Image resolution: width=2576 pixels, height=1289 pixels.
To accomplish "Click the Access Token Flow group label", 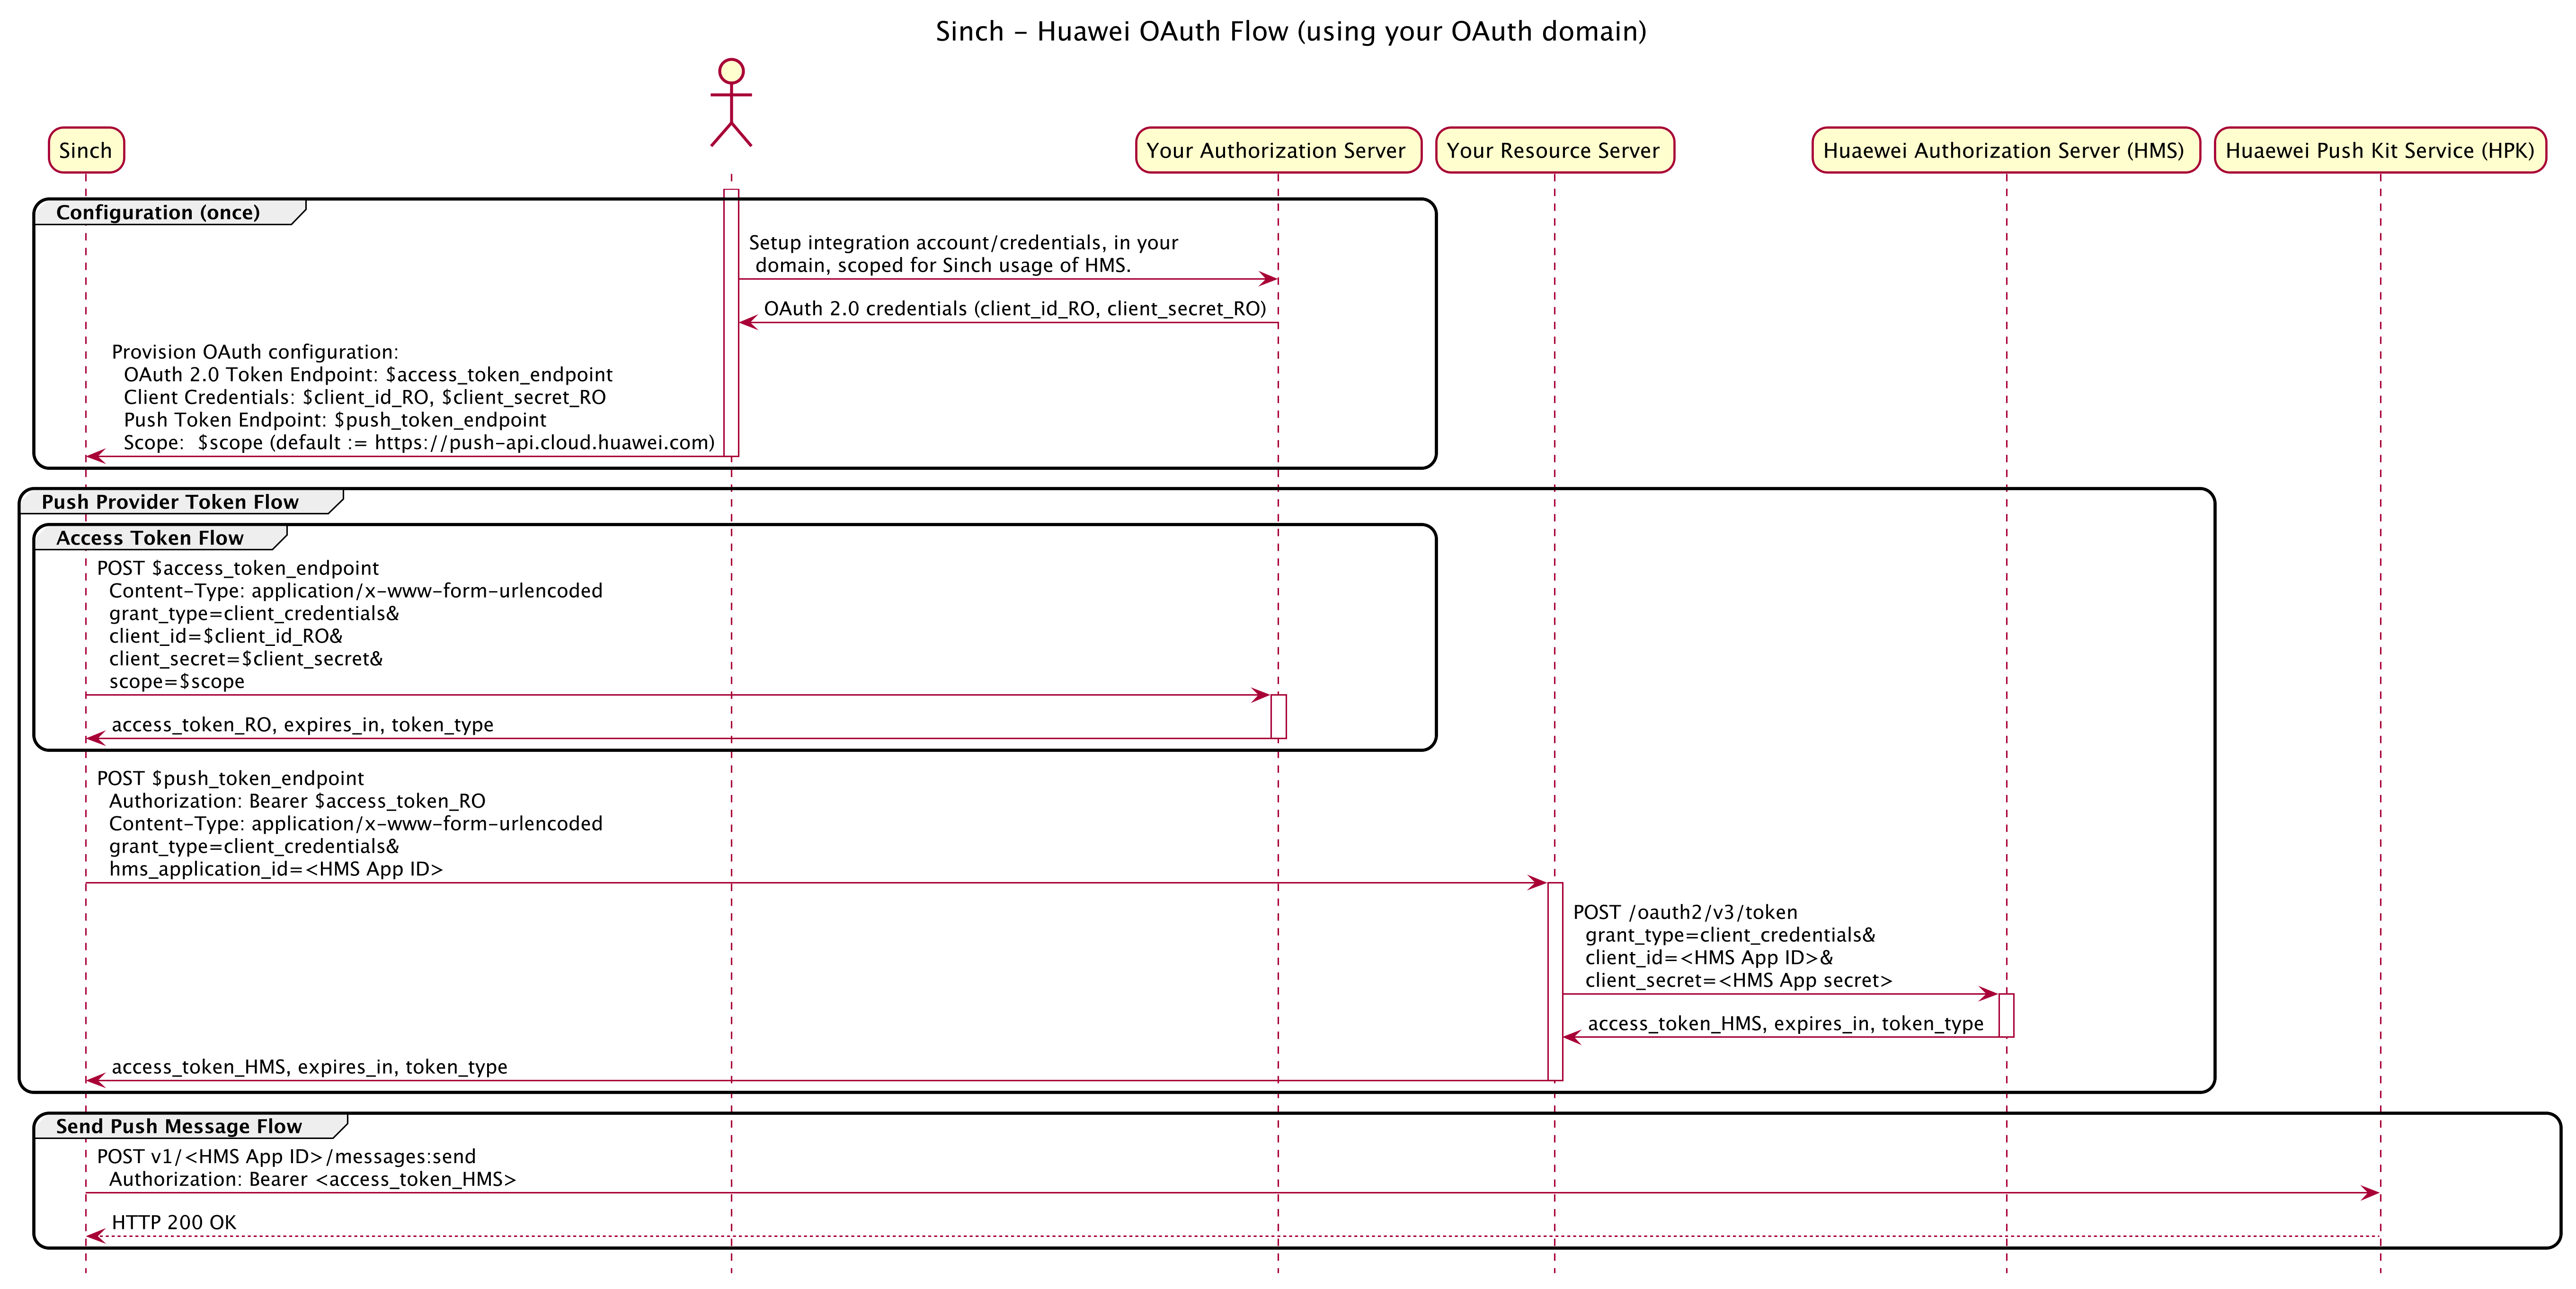I will pos(150,538).
